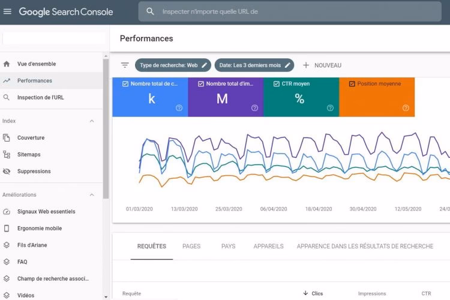Go to Inspection de l'URL
Screen dimensions: 450x300
(52, 97)
